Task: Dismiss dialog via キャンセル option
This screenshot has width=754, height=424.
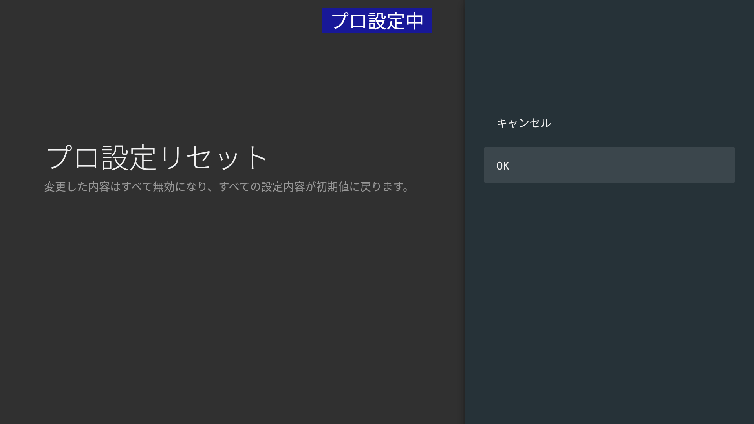Action: pos(523,123)
